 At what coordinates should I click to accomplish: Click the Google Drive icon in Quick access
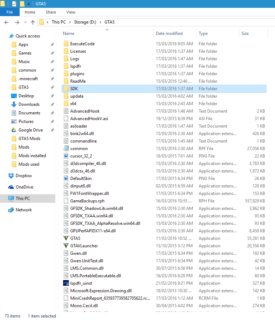coord(14,130)
